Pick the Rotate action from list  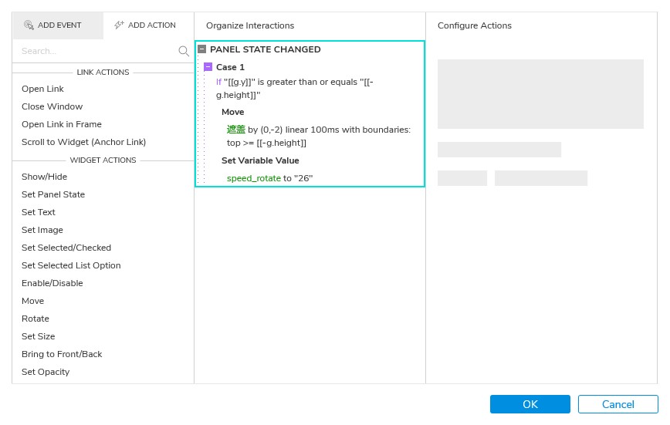click(x=36, y=319)
